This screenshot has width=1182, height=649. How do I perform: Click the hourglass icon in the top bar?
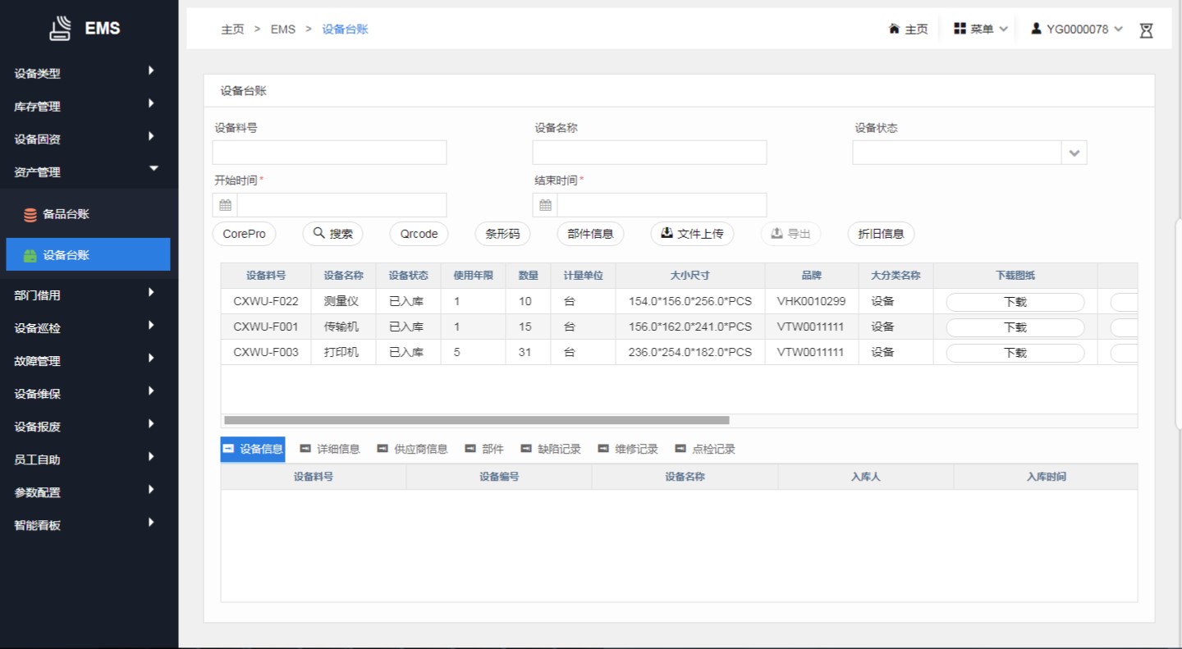click(x=1147, y=30)
